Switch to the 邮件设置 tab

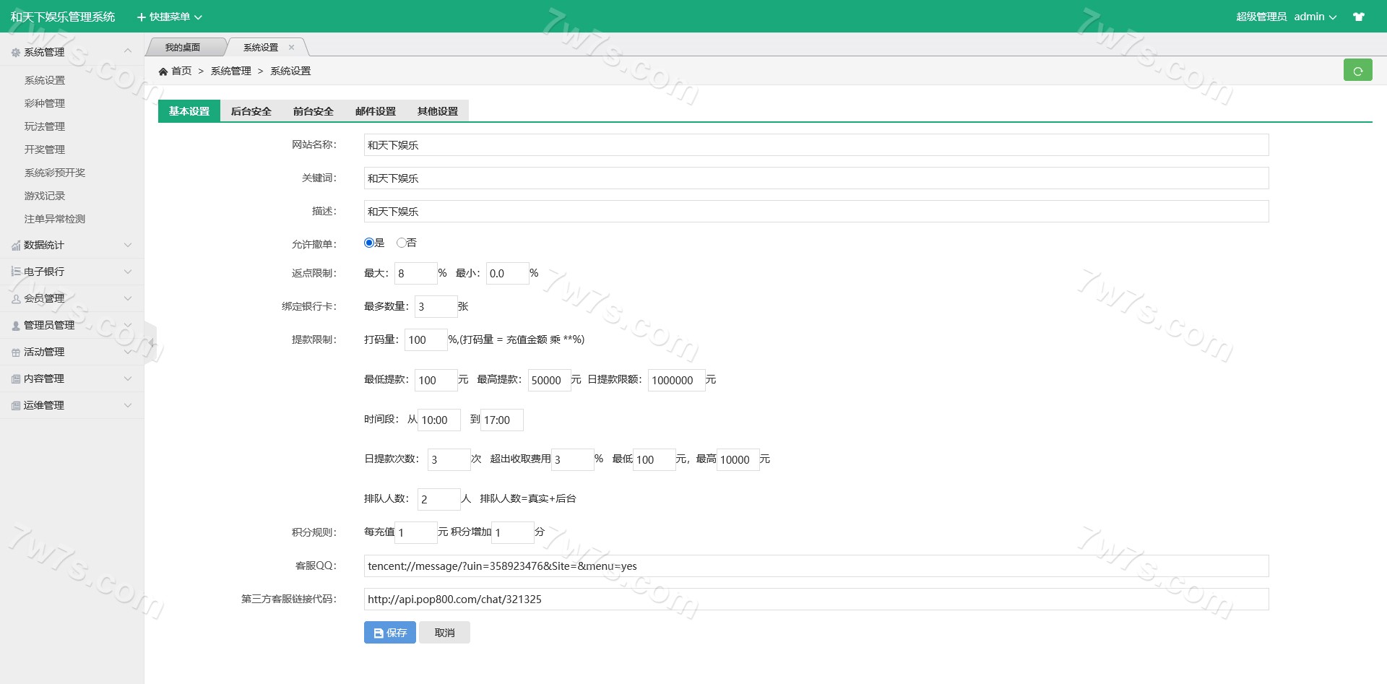click(375, 111)
